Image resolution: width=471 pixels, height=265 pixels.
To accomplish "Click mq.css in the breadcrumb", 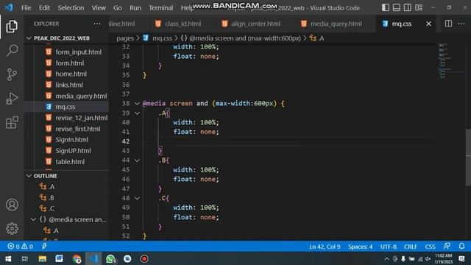I will (x=162, y=38).
